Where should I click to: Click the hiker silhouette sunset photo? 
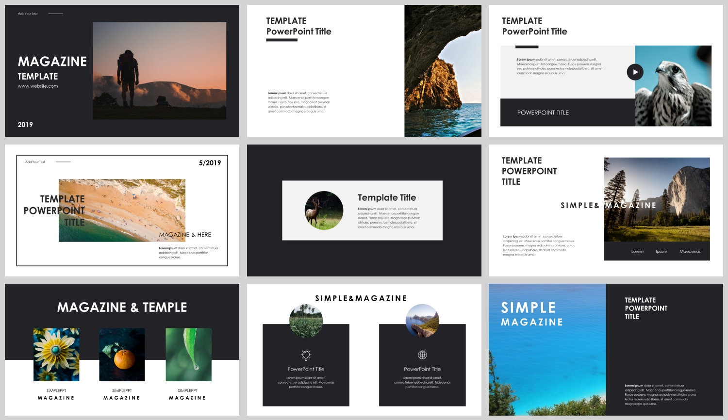[x=159, y=71]
